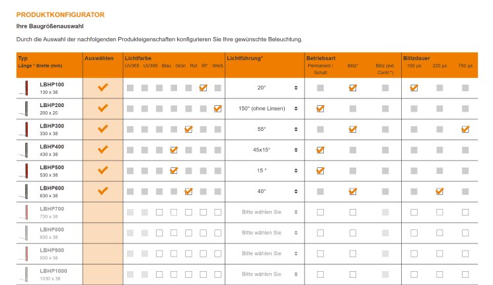Deselect LBHP300 orange checkmark in Auswählen column
This screenshot has height=285, width=493.
[102, 129]
